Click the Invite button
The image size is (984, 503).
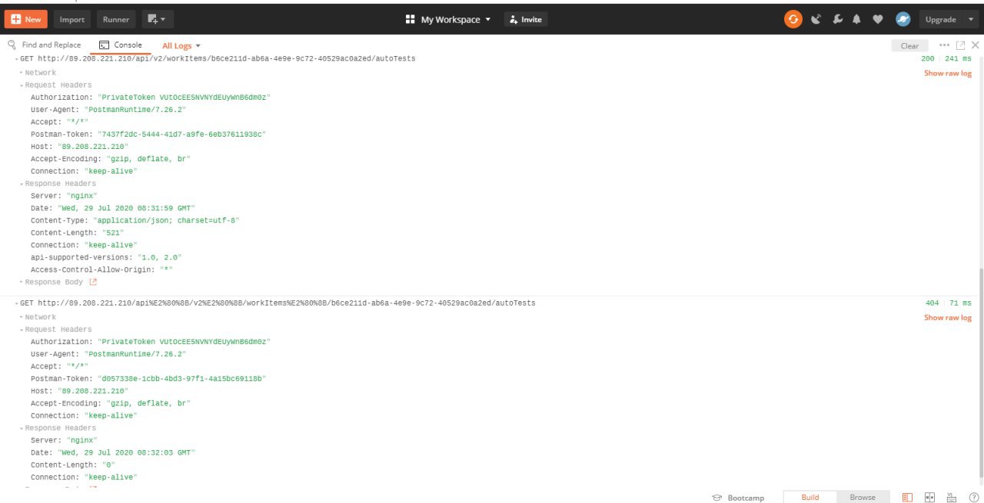[526, 19]
